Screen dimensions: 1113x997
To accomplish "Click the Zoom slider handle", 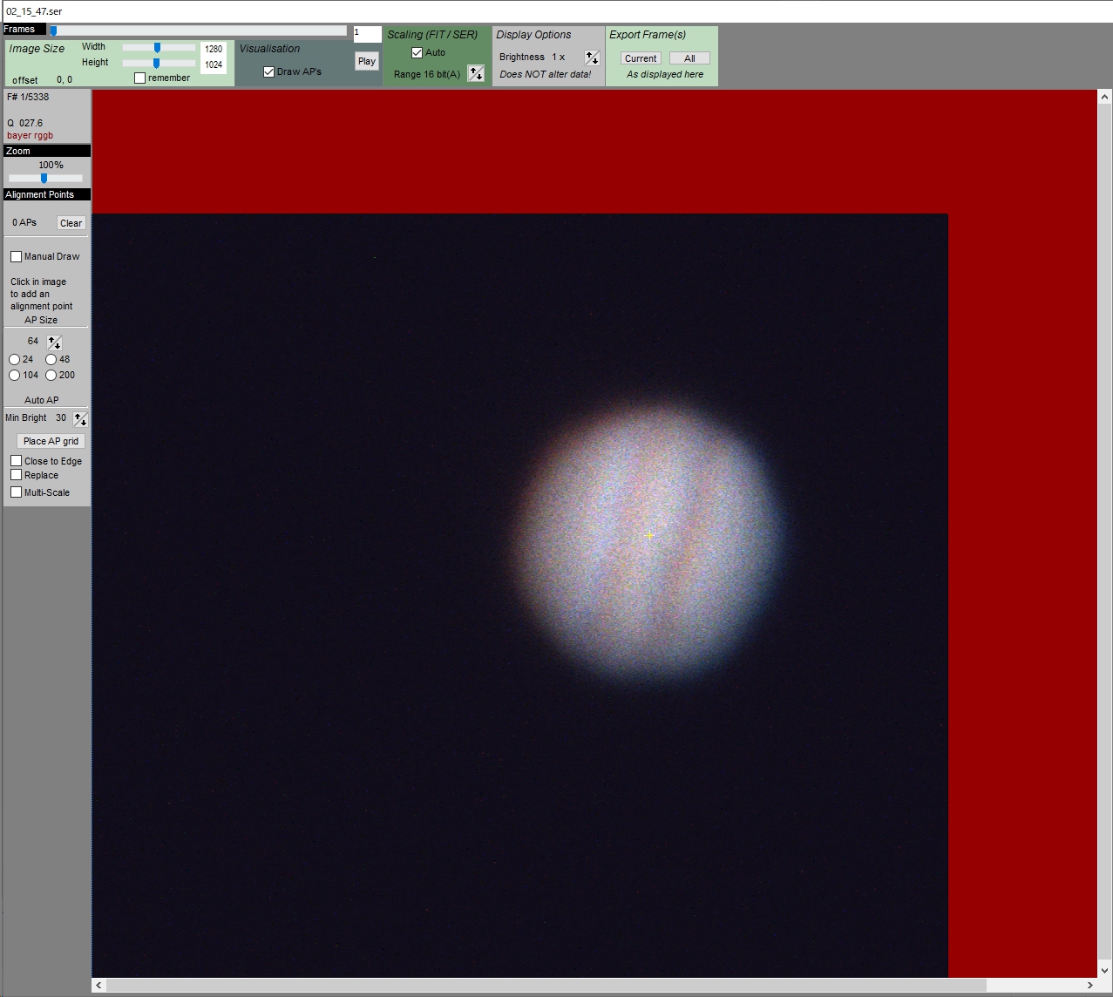I will pyautogui.click(x=44, y=178).
